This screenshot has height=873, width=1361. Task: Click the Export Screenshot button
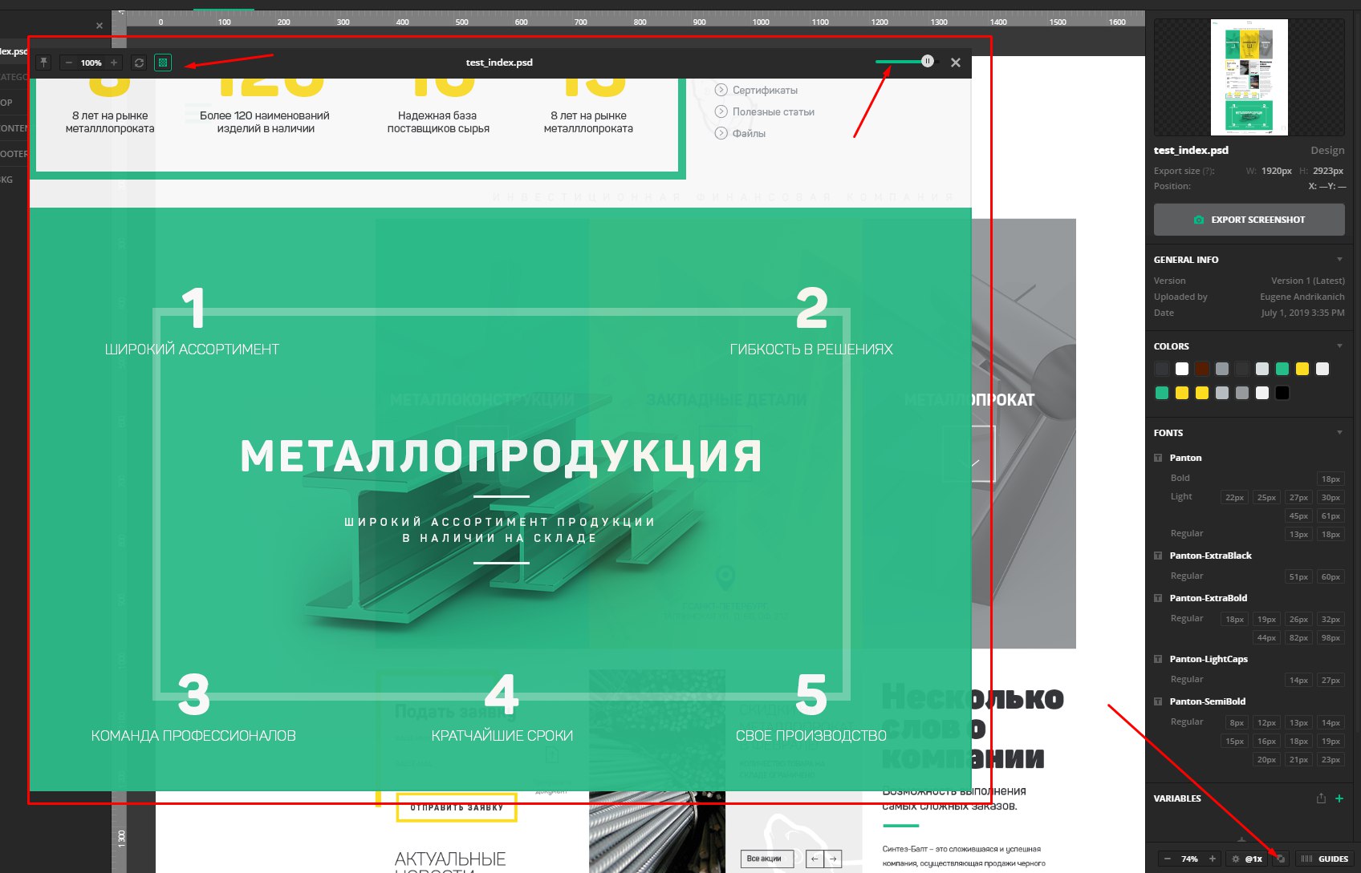[x=1249, y=220]
